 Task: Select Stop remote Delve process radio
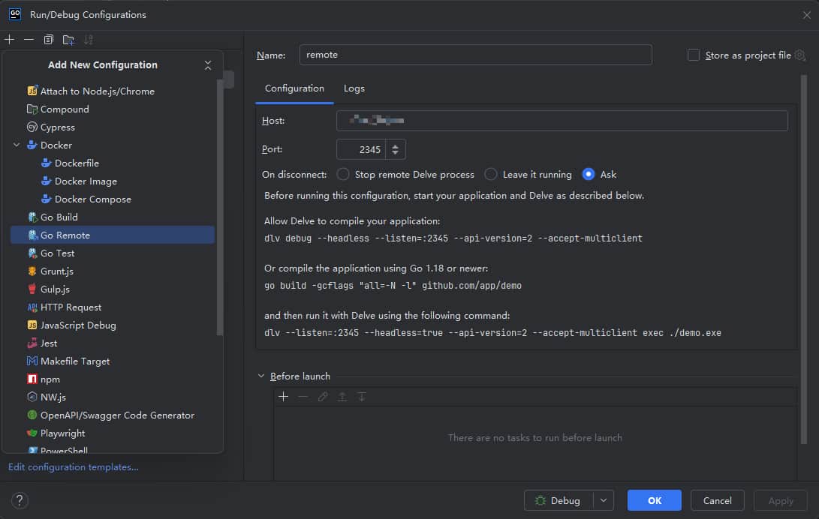(x=343, y=174)
